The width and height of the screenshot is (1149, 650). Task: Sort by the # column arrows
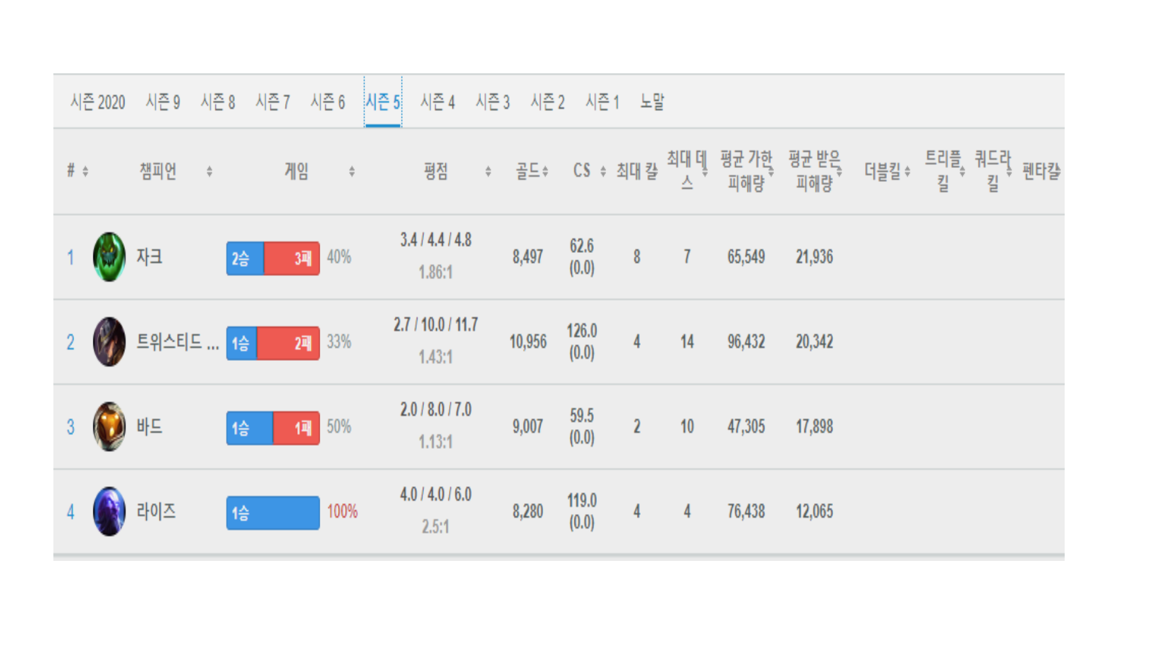pyautogui.click(x=86, y=172)
